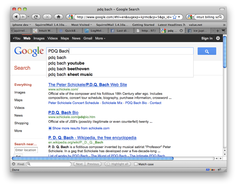Select Videos in the Google top bar
This screenshot has height=186, width=237.
click(52, 38)
